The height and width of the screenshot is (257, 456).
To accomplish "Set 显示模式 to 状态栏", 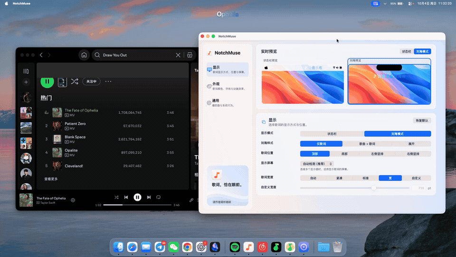I will click(x=332, y=134).
